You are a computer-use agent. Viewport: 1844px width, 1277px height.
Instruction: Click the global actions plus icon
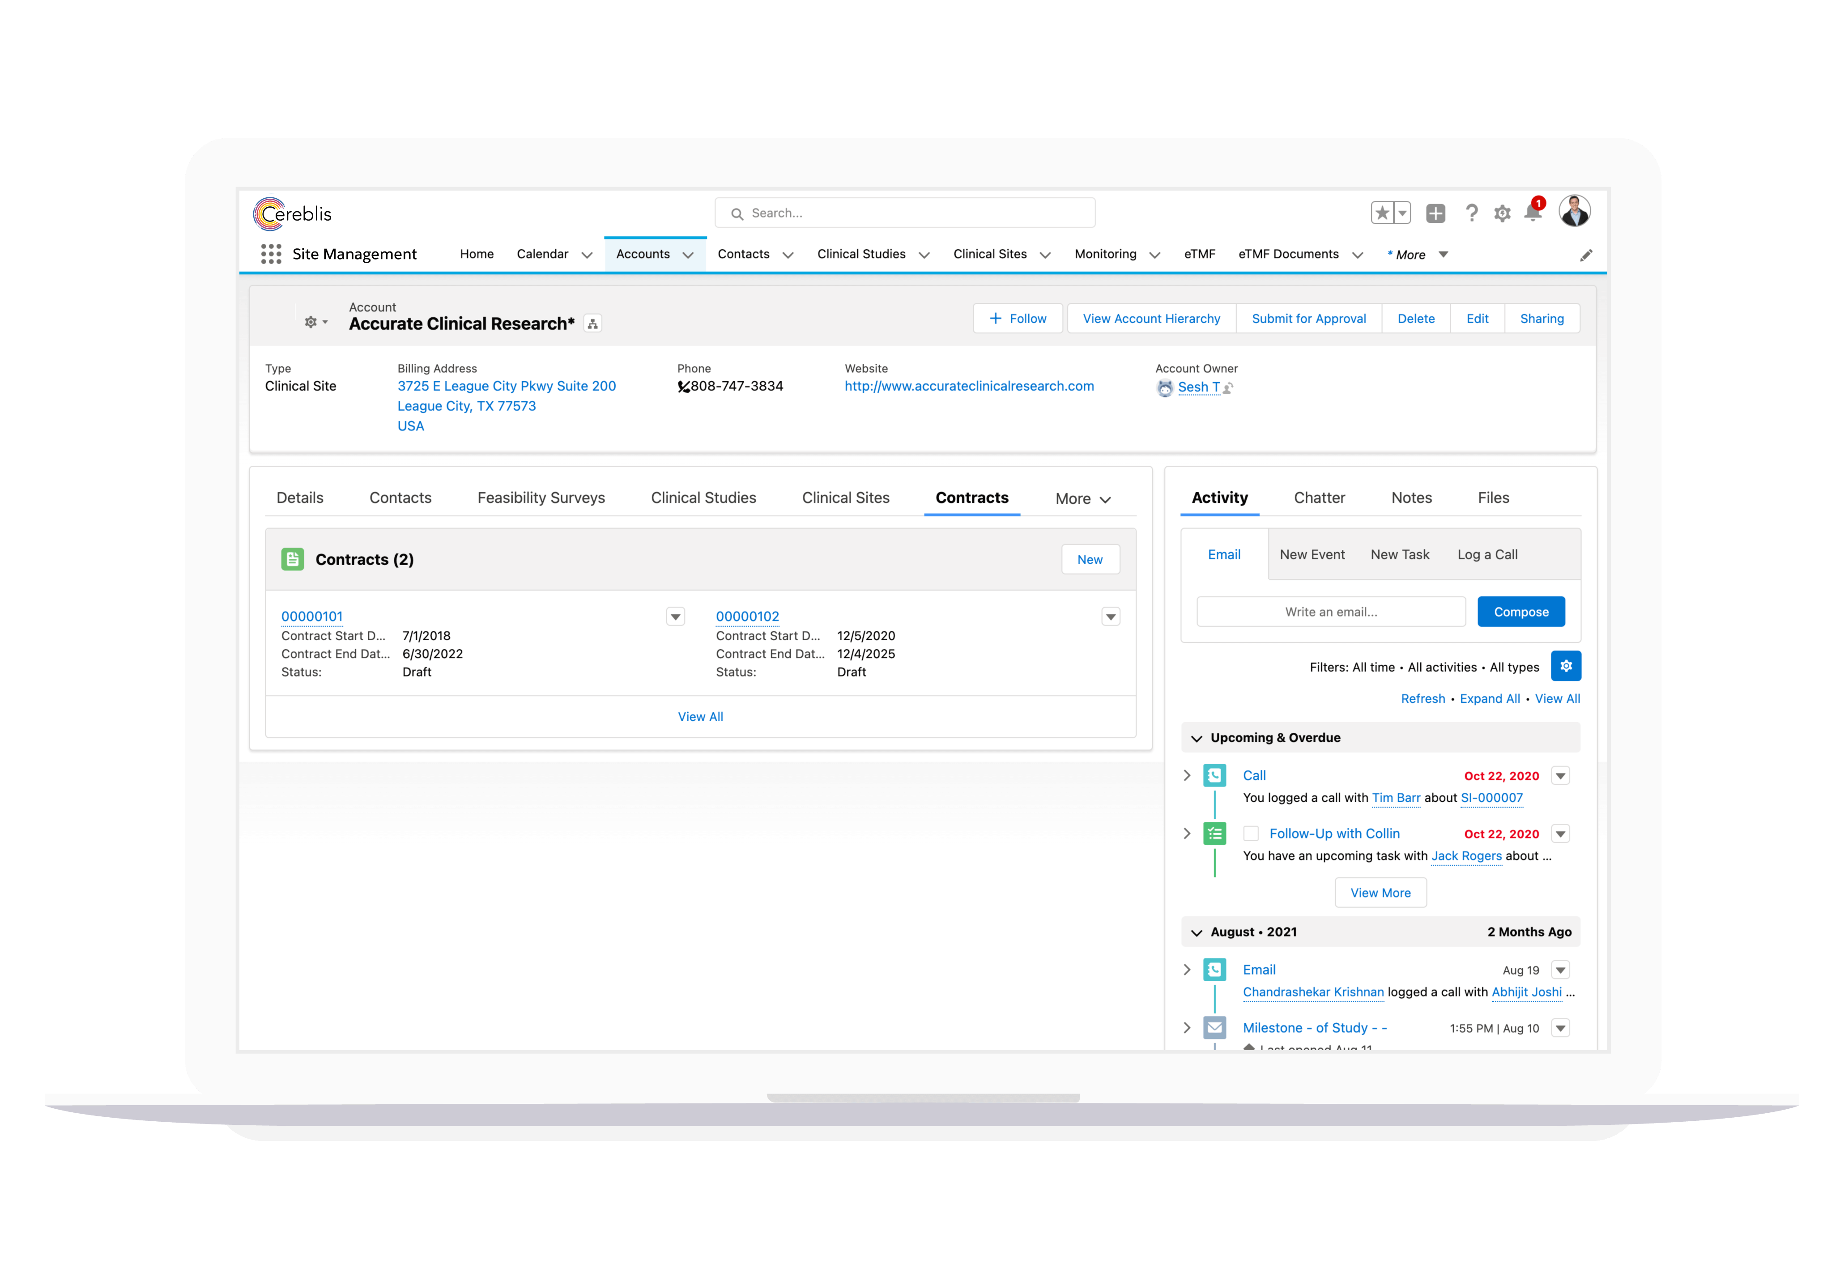1436,213
